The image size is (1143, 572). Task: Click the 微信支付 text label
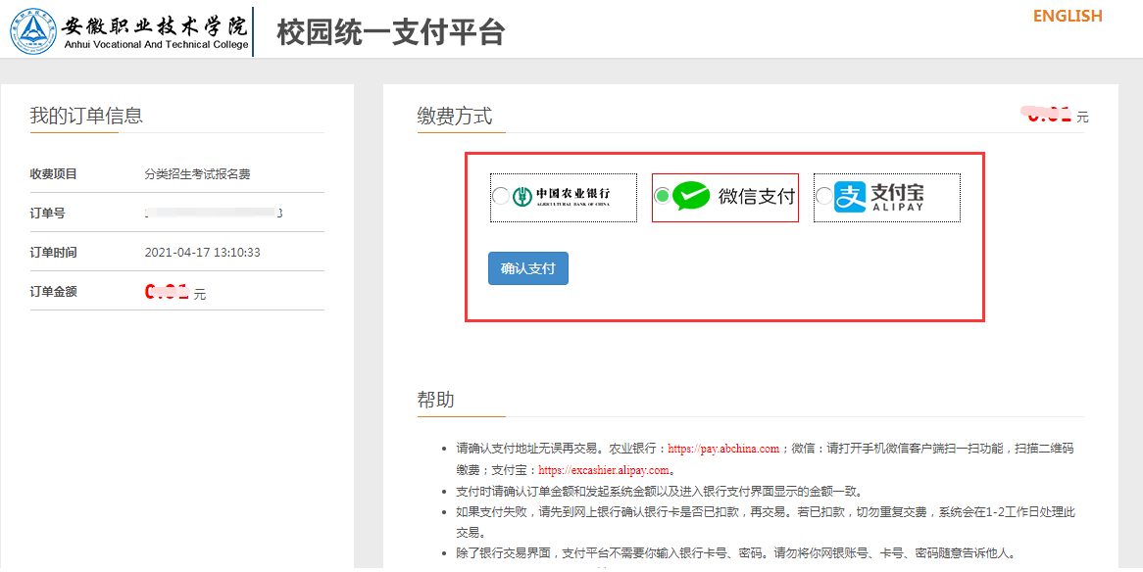756,197
